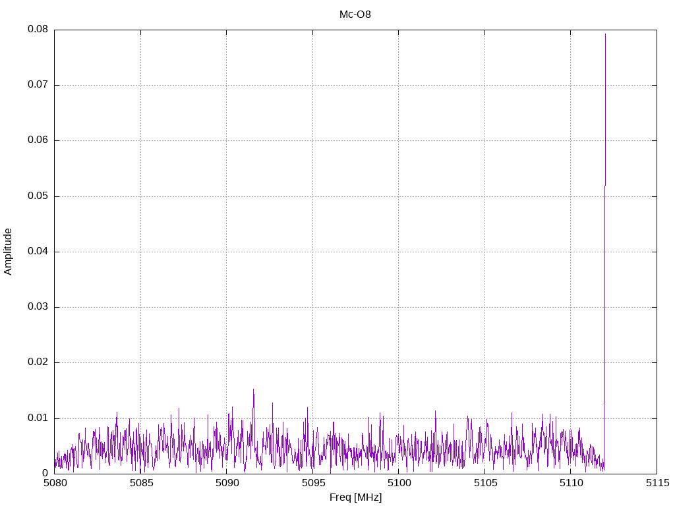Click the 0.04 y-axis tick label
This screenshot has height=506, width=675.
pos(38,252)
